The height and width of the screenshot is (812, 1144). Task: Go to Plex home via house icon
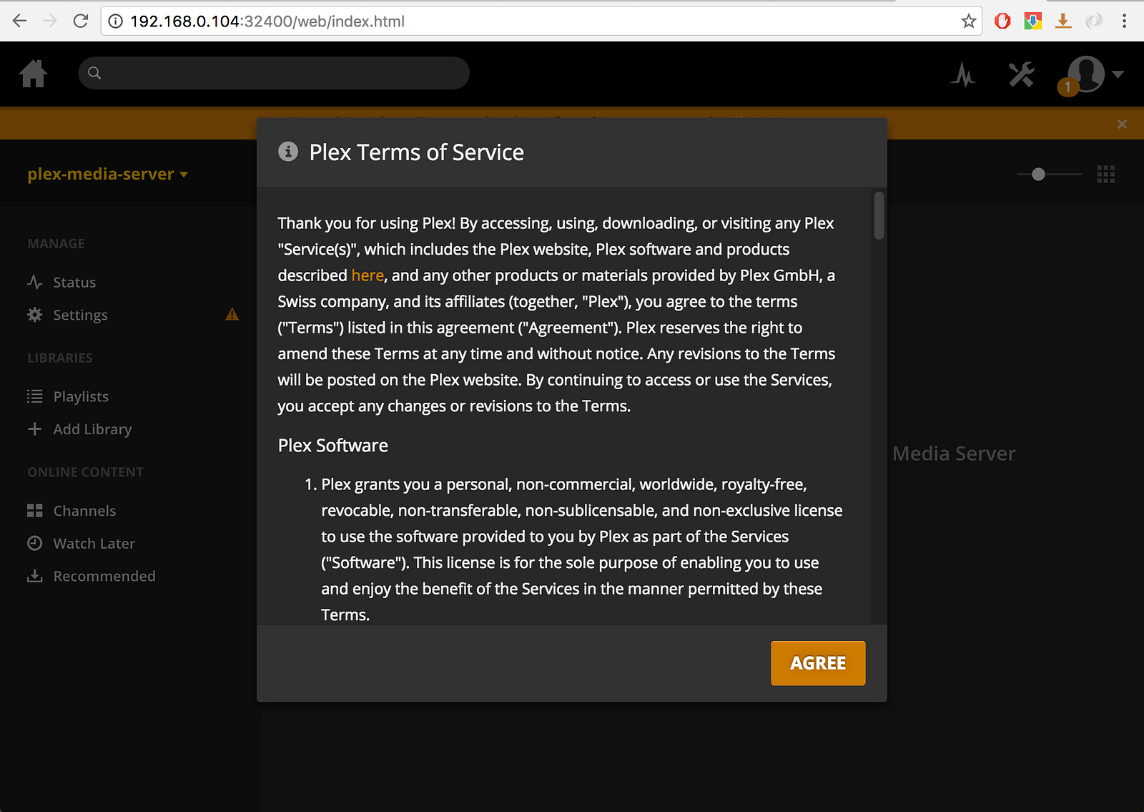(x=34, y=74)
